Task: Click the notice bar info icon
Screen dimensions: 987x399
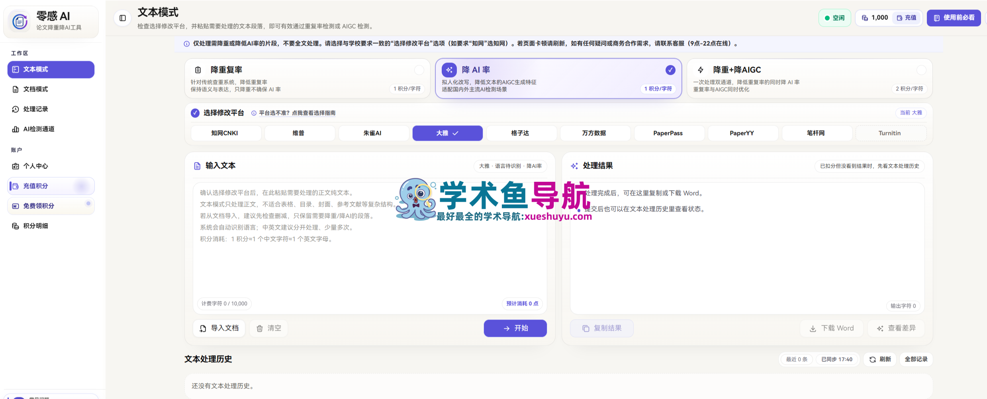Action: point(186,44)
